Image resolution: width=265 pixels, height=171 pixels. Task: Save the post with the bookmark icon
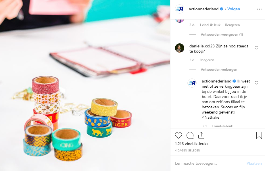click(259, 135)
